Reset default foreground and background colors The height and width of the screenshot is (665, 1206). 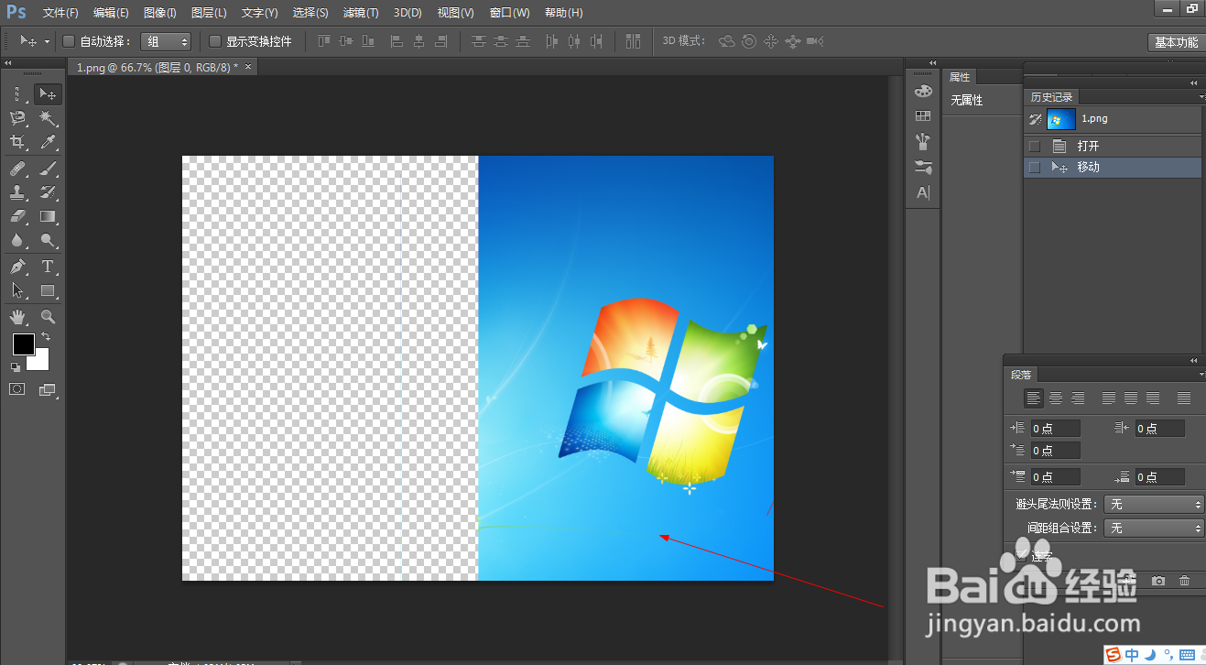15,366
